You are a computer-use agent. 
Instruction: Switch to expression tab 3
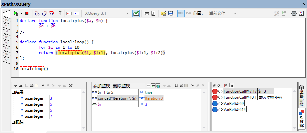click(x=7, y=26)
